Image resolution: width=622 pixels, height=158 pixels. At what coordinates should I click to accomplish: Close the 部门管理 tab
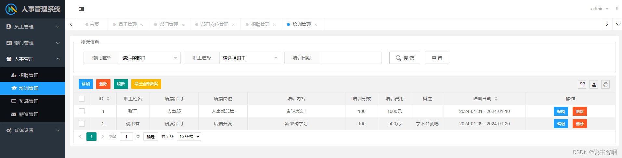(x=183, y=25)
